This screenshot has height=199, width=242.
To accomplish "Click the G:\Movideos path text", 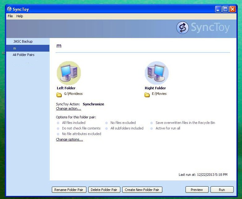I will click(73, 94).
